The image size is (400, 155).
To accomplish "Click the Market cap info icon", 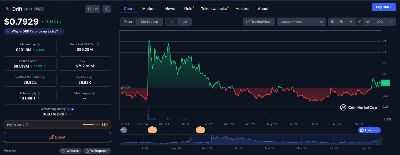I will (38, 45).
